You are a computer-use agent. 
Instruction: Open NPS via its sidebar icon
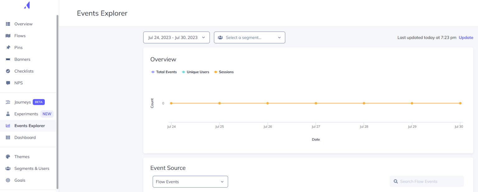tap(7, 83)
